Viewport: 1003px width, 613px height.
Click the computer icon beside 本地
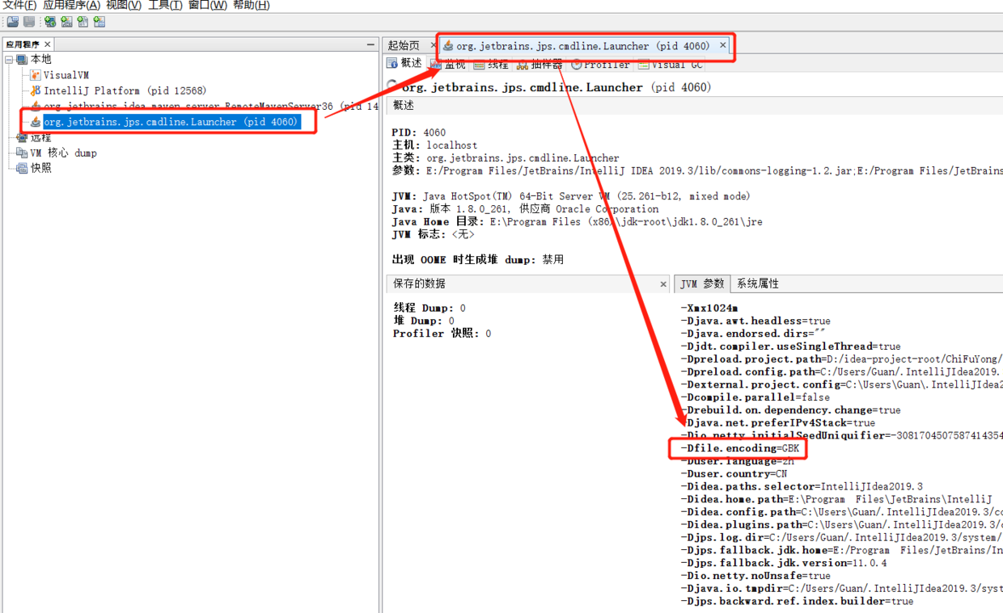point(22,60)
